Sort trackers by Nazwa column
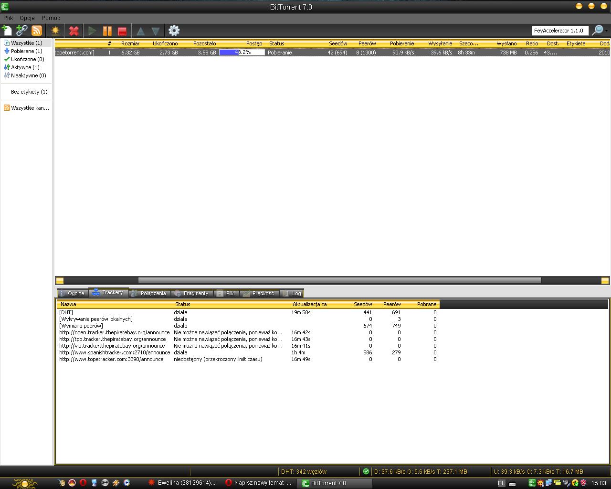Viewport: 611px width, 489px height. (68, 304)
